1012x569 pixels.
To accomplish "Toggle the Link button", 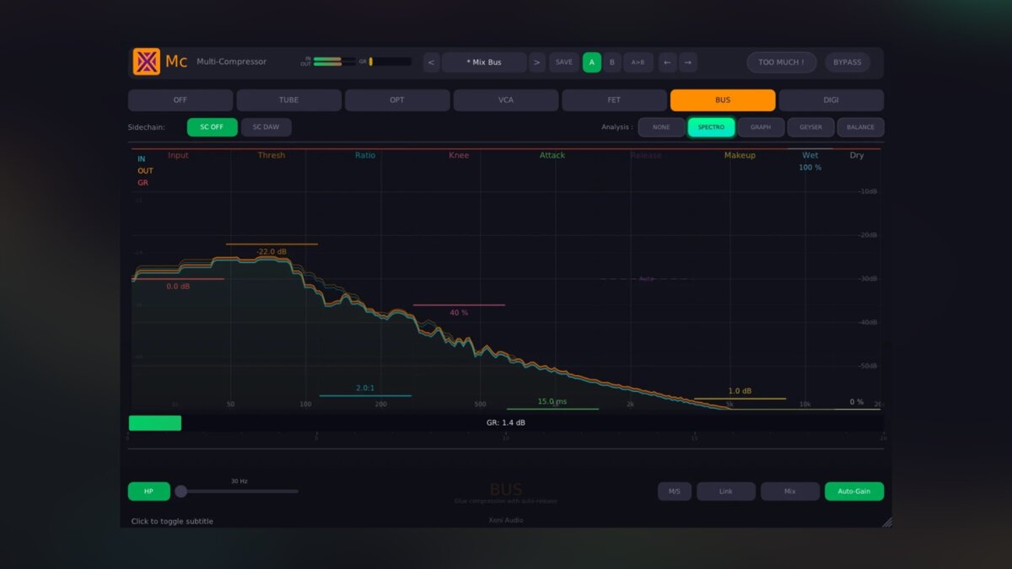I will (726, 491).
